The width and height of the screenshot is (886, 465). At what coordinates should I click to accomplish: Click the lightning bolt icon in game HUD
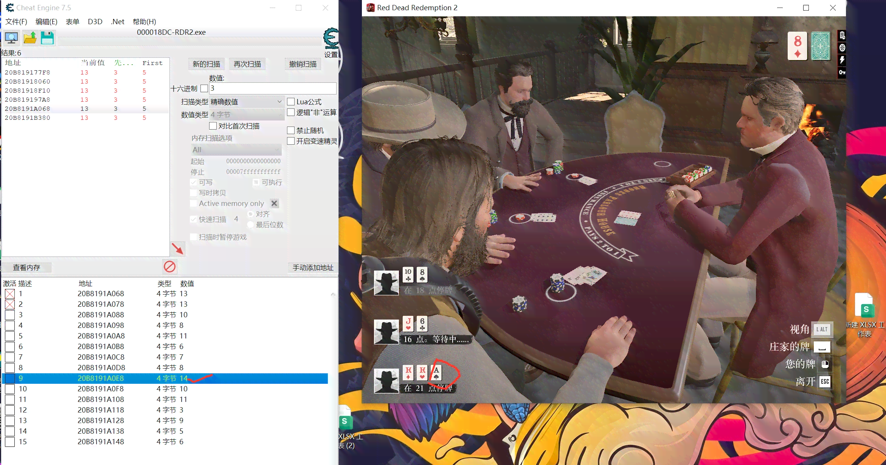coord(842,60)
